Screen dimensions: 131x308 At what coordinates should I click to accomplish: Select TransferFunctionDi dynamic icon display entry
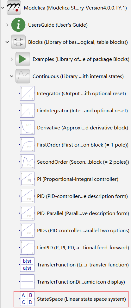click(81, 282)
